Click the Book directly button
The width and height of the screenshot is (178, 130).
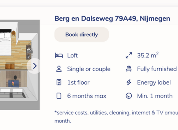point(82,35)
